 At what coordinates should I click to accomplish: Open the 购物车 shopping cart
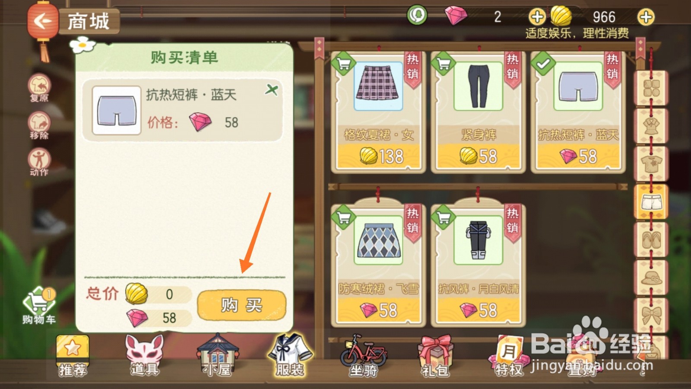[39, 306]
